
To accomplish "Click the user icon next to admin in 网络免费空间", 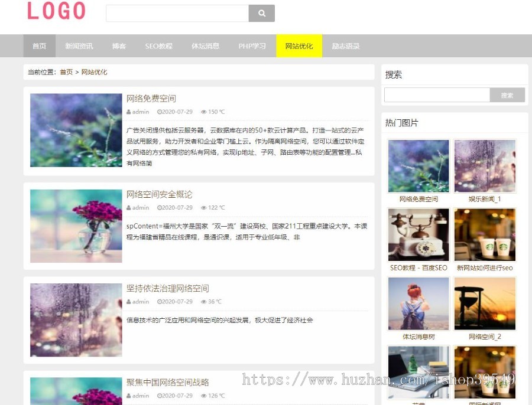I will 129,112.
